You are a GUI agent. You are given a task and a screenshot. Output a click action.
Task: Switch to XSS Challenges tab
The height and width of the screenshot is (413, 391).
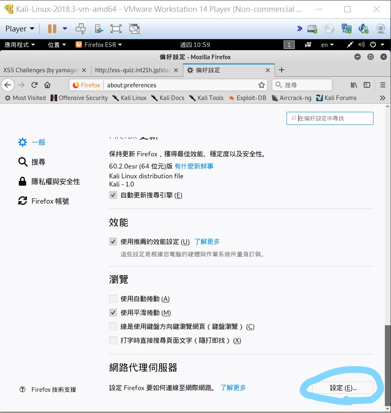(x=41, y=70)
